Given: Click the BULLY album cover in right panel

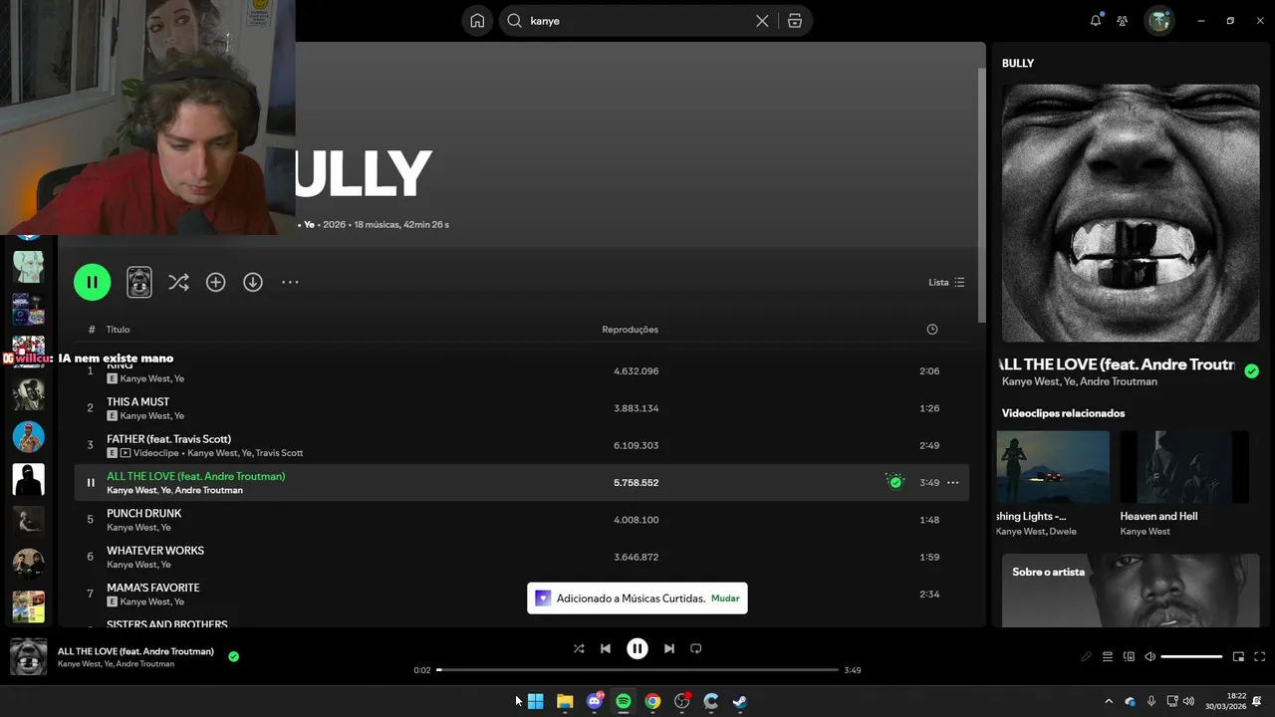Looking at the screenshot, I should pyautogui.click(x=1131, y=212).
